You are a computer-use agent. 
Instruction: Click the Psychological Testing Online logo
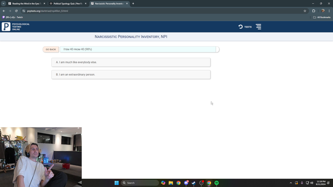tap(16, 26)
